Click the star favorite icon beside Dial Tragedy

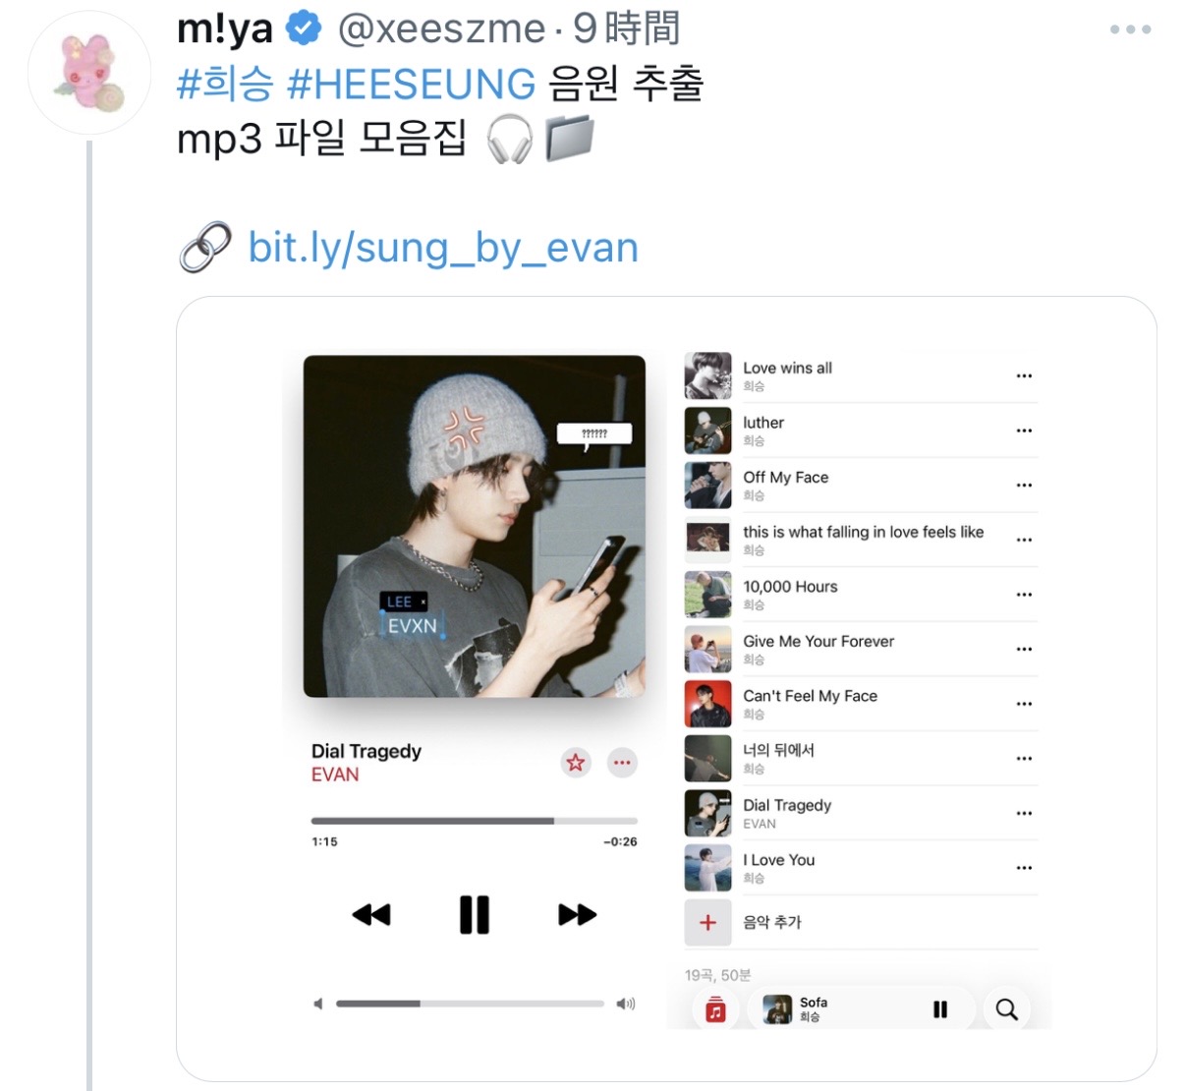pos(576,762)
